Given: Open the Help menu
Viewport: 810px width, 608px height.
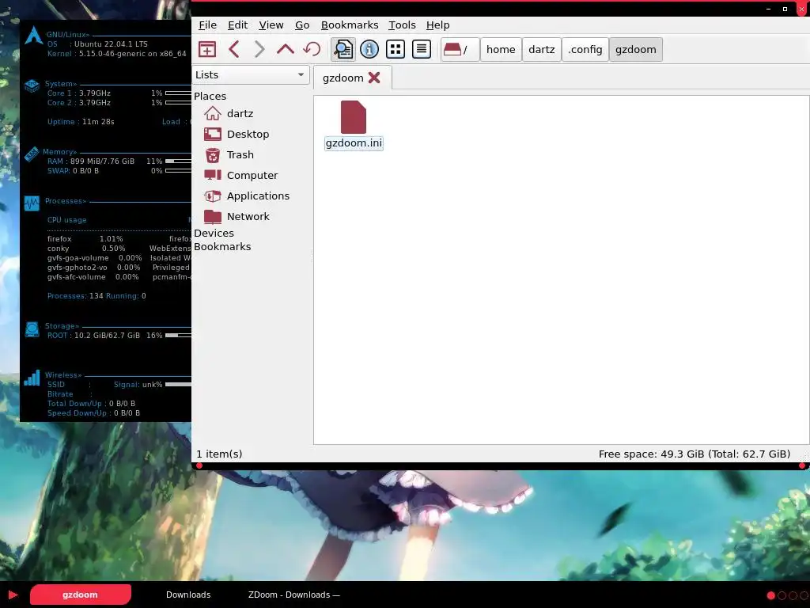Looking at the screenshot, I should click(x=437, y=25).
